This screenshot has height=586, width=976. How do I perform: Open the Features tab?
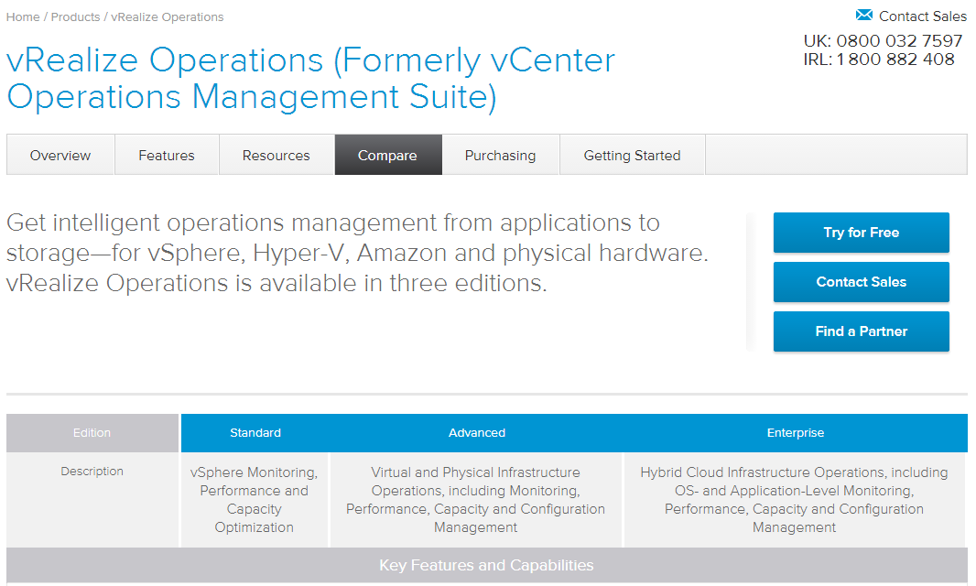point(167,155)
